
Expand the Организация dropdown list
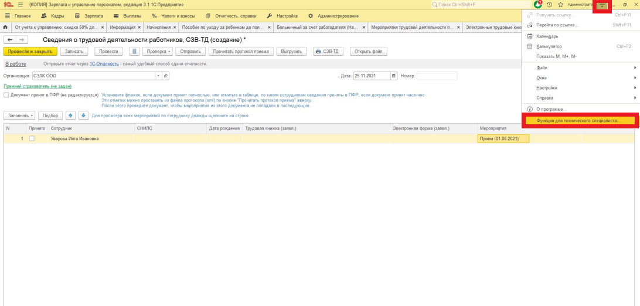click(x=158, y=76)
